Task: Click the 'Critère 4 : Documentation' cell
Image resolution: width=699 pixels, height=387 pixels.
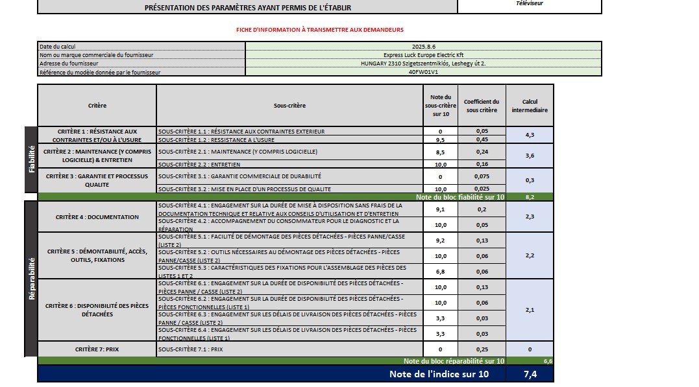Action: pyautogui.click(x=97, y=217)
